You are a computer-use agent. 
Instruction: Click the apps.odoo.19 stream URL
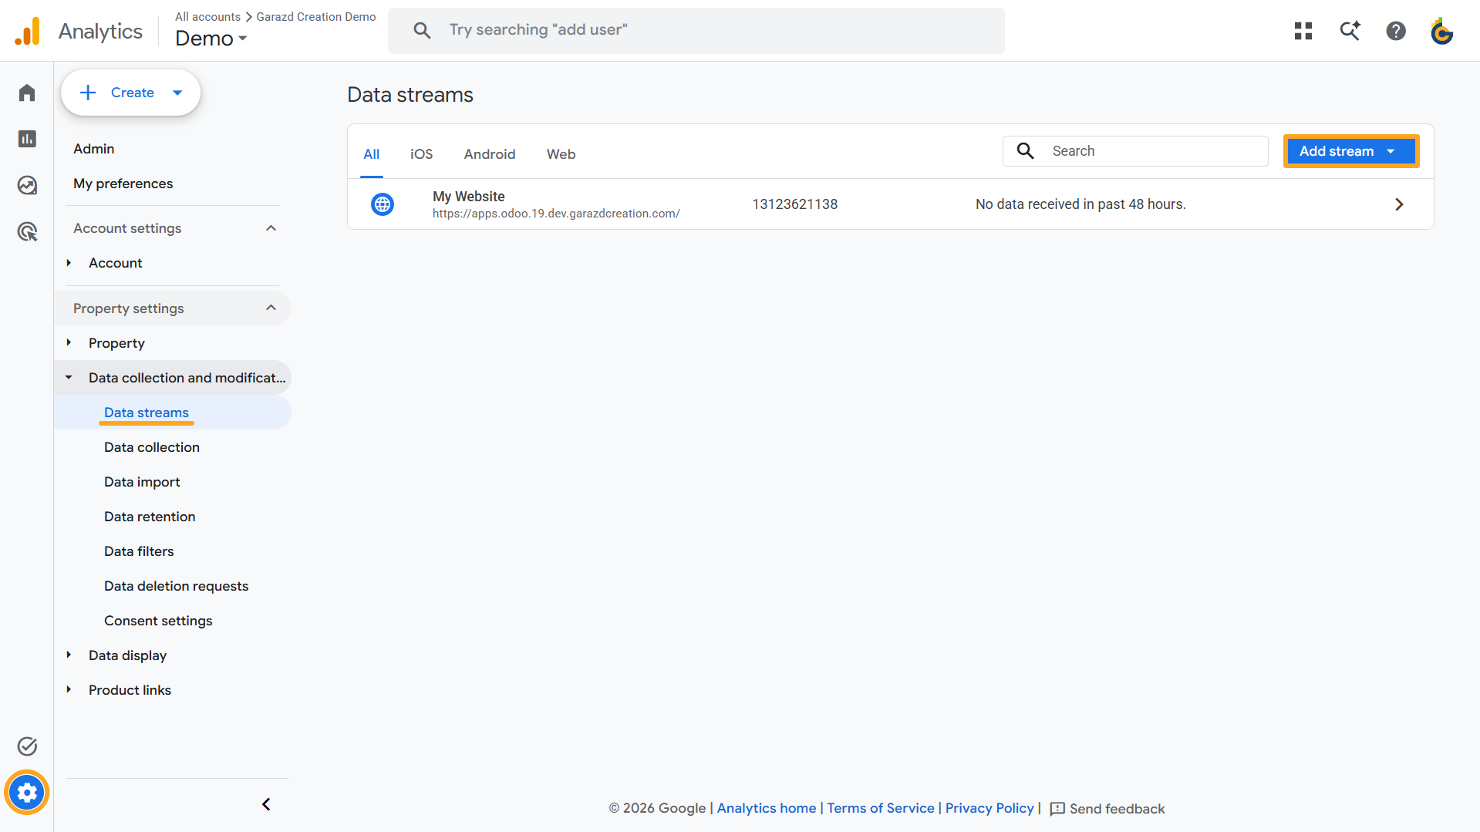[x=556, y=214]
